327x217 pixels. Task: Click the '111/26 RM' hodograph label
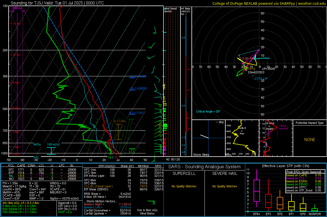(247, 59)
